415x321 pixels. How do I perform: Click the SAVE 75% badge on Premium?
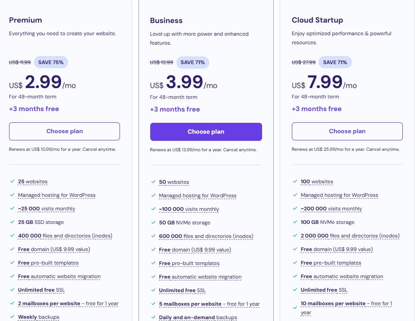[x=51, y=62]
